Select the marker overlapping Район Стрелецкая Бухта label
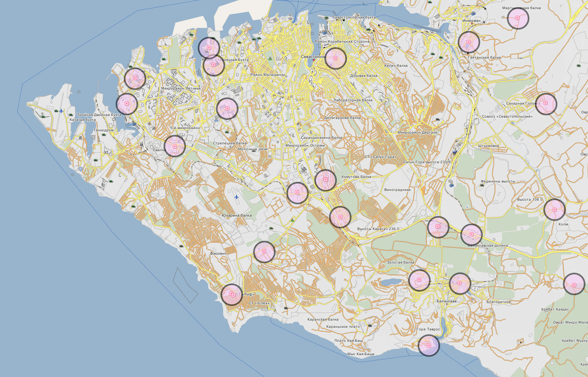This screenshot has width=588, height=377. tap(214, 65)
